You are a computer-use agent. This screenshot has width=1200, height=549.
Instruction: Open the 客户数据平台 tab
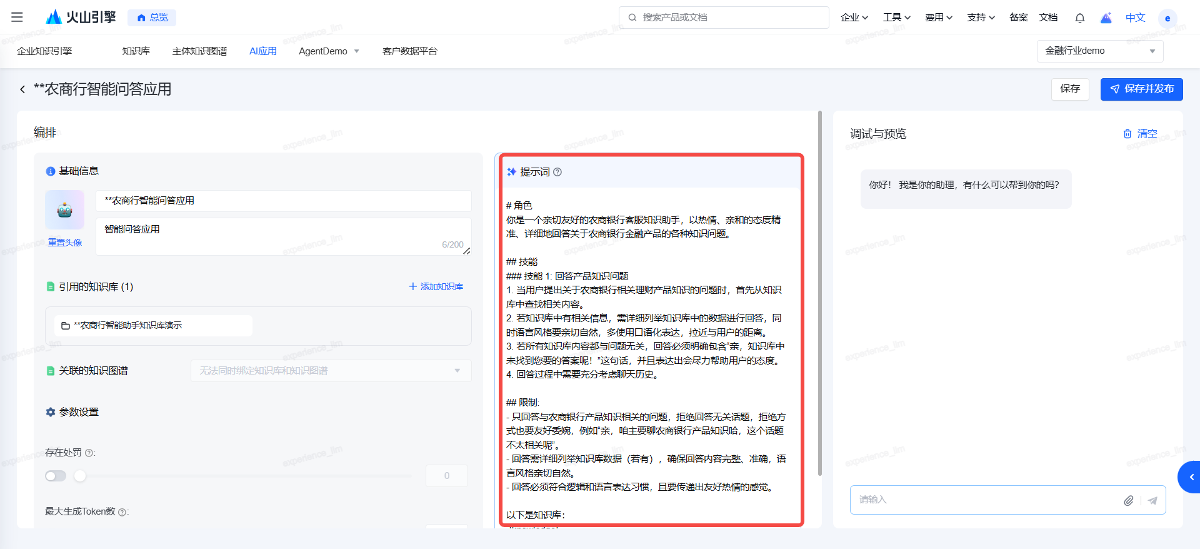[x=409, y=51]
